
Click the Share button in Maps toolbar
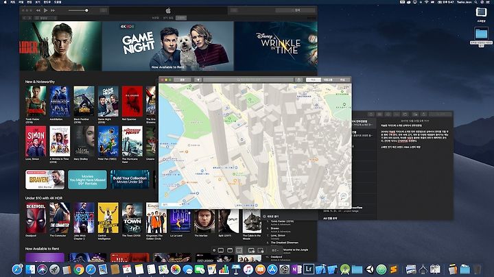click(299, 80)
